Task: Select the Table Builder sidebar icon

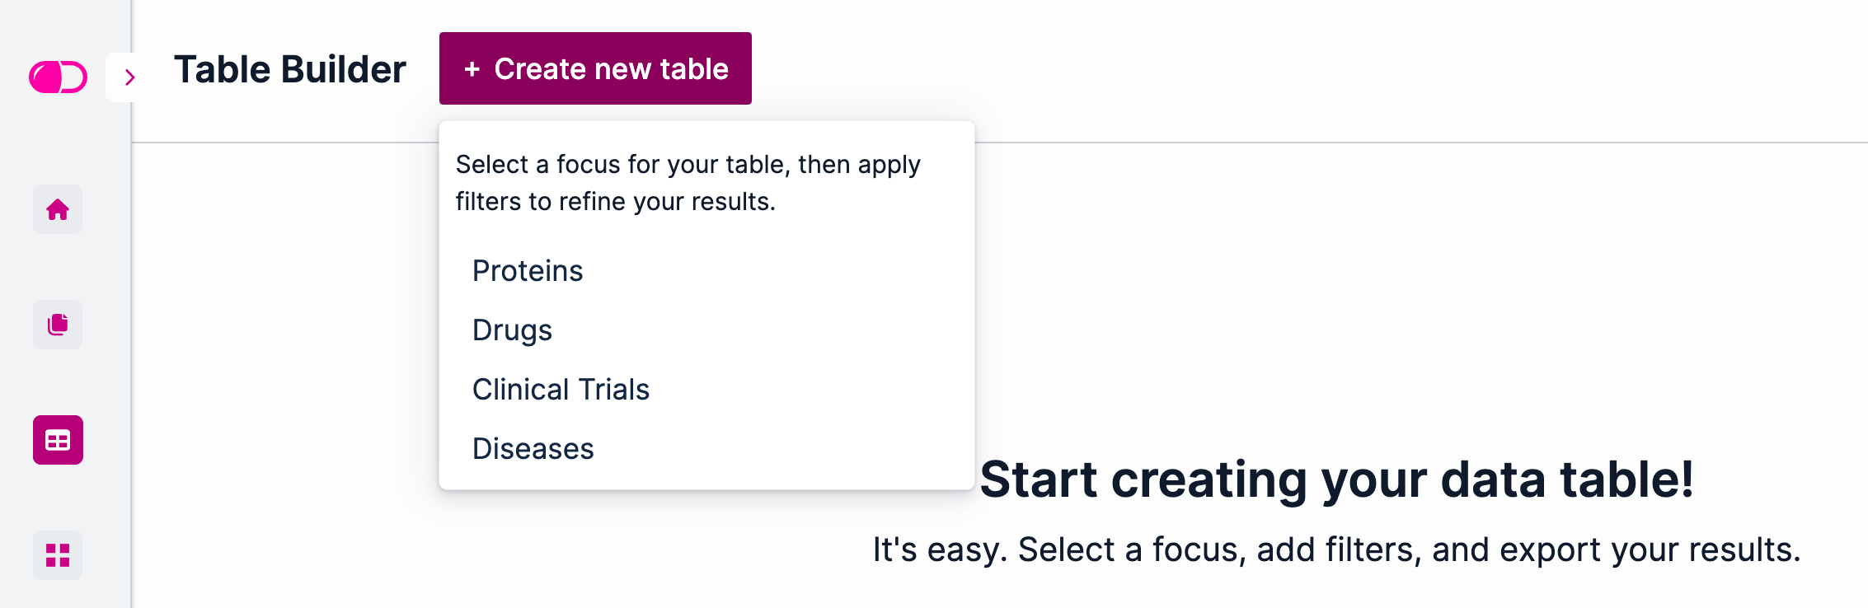Action: (x=58, y=440)
